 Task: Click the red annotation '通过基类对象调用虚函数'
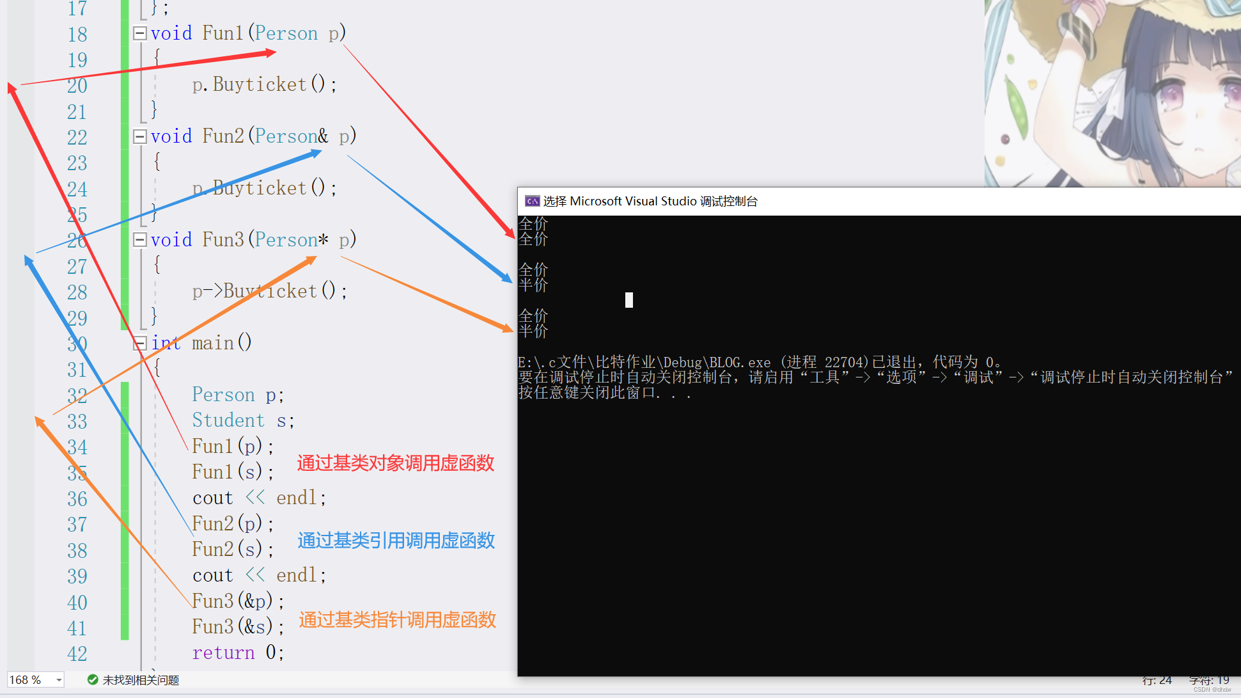(x=395, y=463)
